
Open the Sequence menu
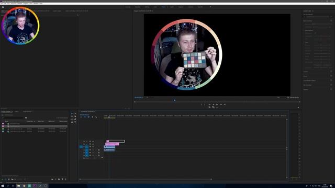[14, 4]
